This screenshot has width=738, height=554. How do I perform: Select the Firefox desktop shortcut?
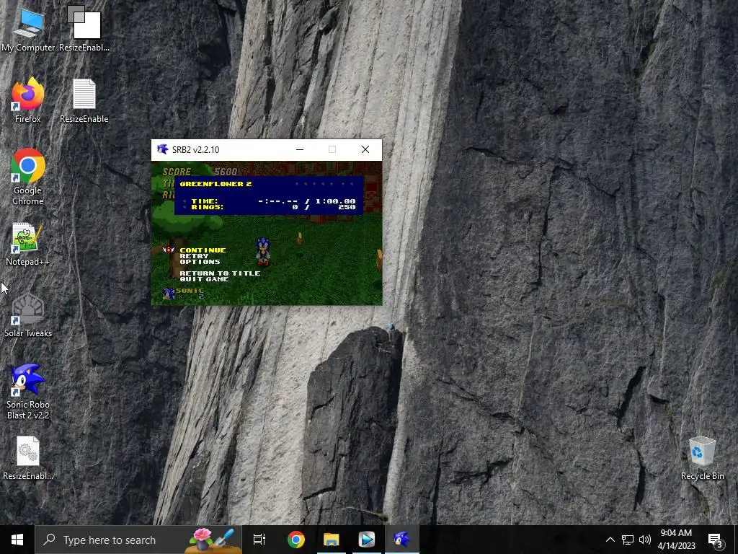28,100
